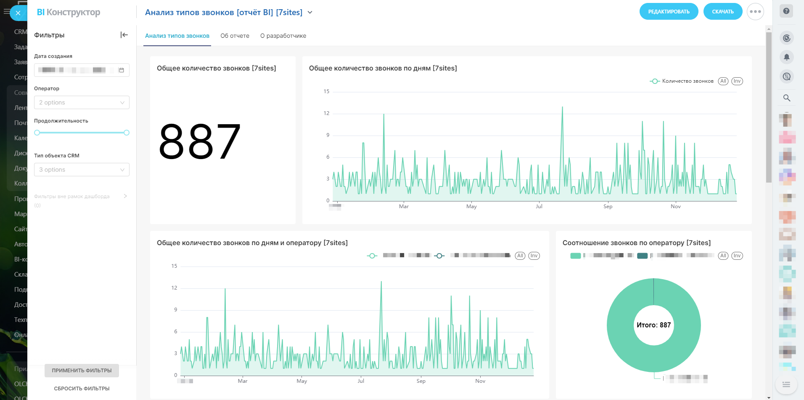The width and height of the screenshot is (804, 400).
Task: Click the search magnifier icon in right sidebar
Action: pyautogui.click(x=786, y=98)
